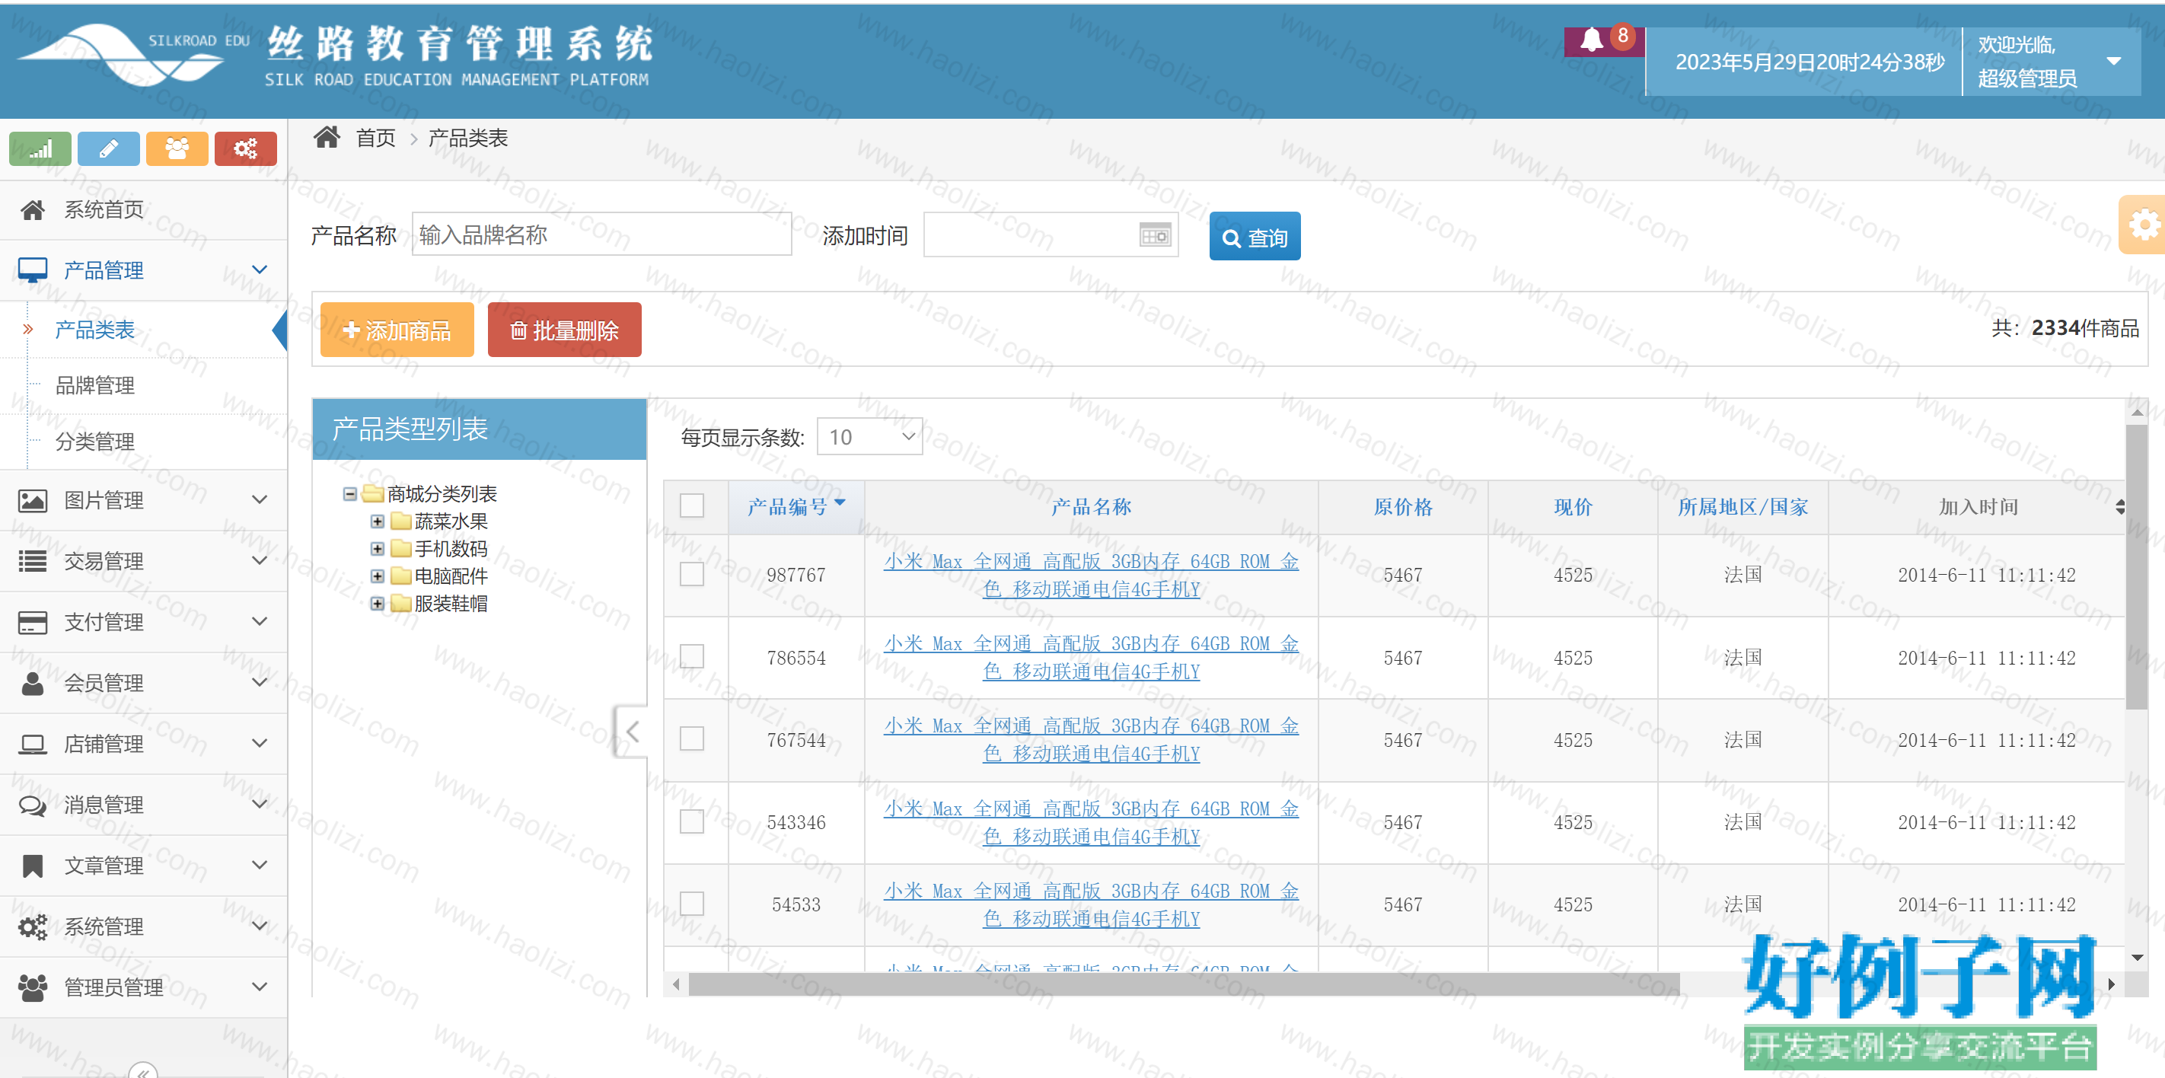Expand 图片管理 sidebar menu
2165x1078 pixels.
click(x=143, y=500)
